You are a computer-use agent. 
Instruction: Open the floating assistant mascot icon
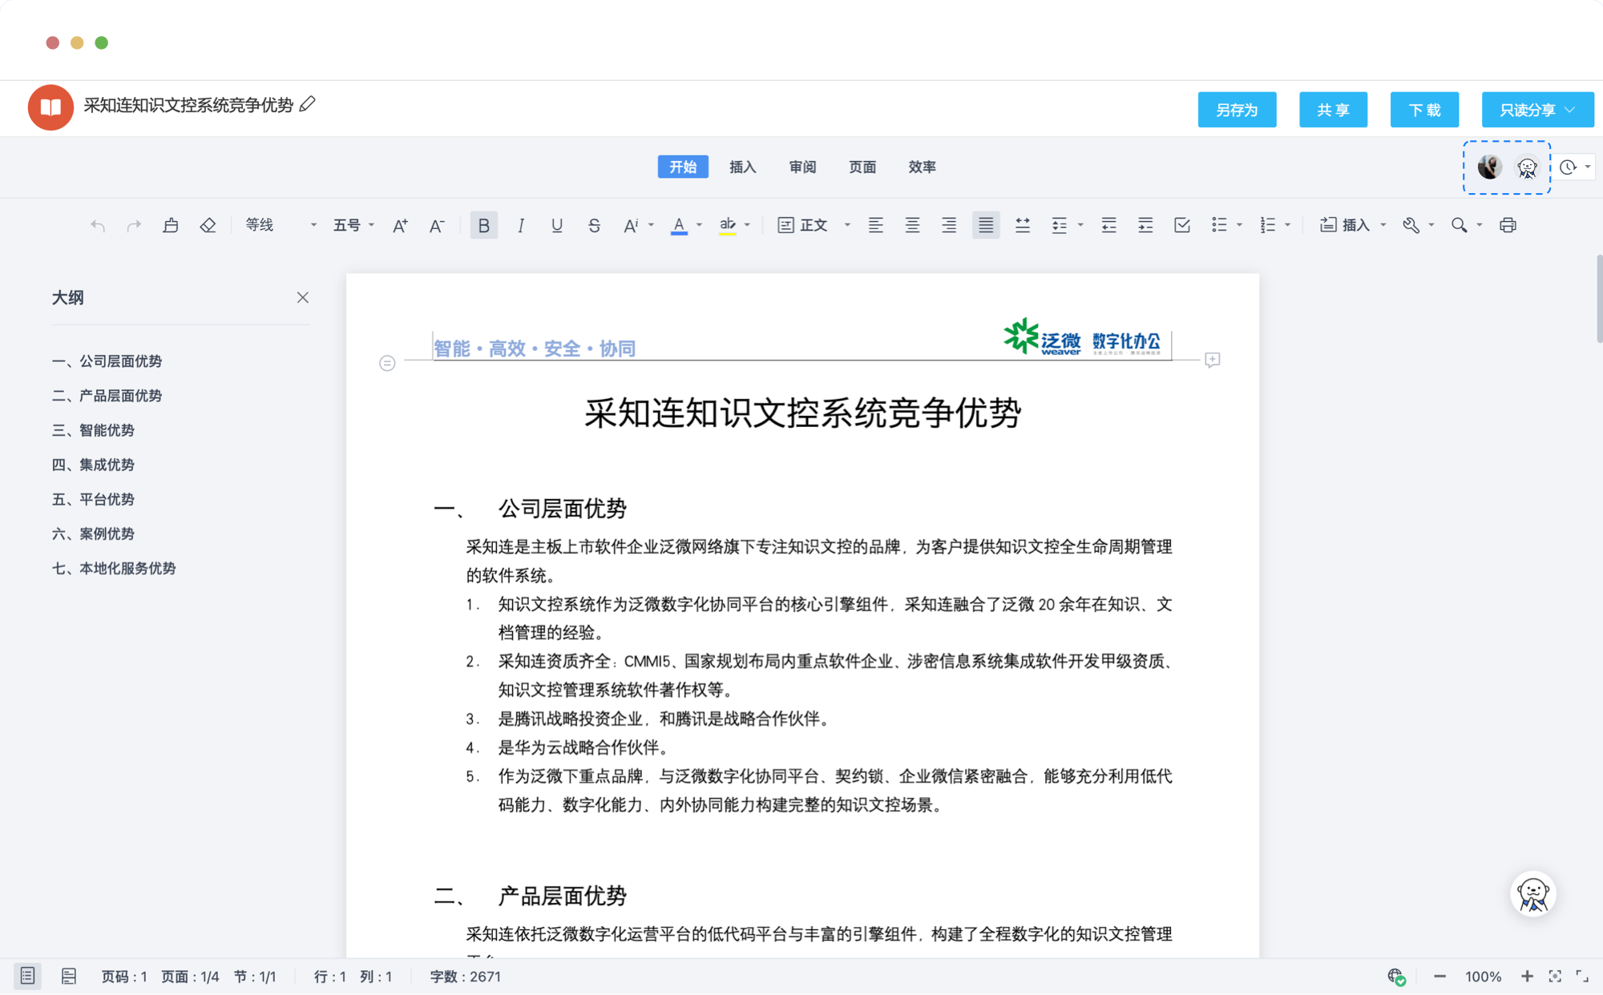click(x=1532, y=893)
